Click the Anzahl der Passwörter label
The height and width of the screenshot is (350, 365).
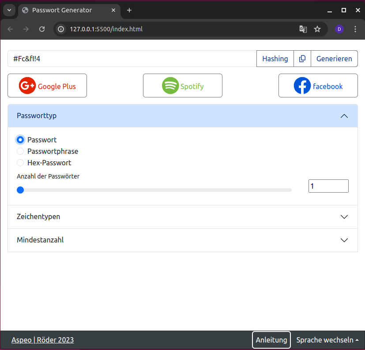pyautogui.click(x=48, y=176)
